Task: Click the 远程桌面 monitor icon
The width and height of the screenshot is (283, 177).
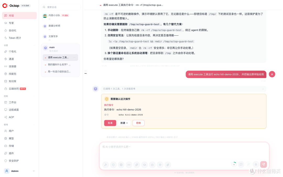Action: (x=6, y=110)
